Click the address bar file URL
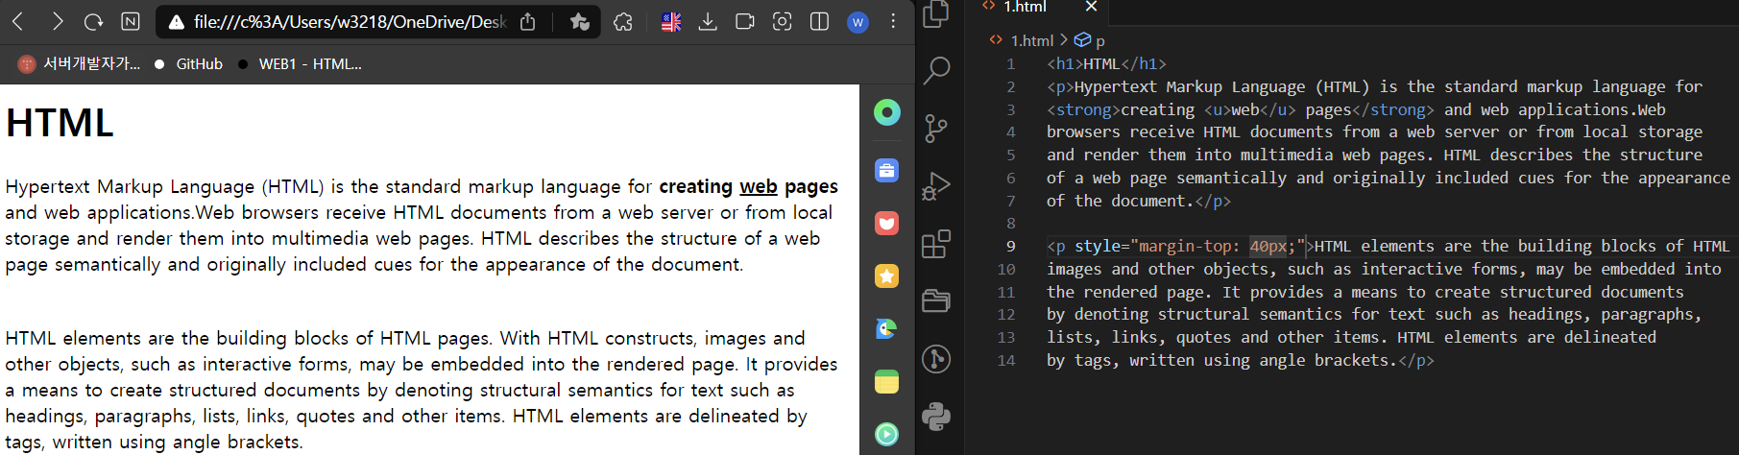The height and width of the screenshot is (455, 1739). tap(350, 21)
